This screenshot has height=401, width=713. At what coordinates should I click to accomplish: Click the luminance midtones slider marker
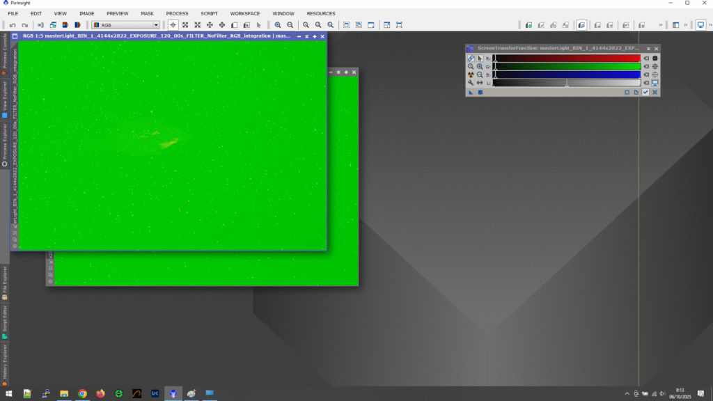coord(567,84)
